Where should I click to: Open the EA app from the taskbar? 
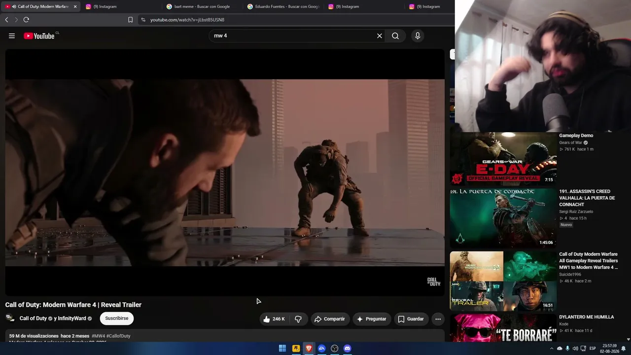[x=321, y=349]
